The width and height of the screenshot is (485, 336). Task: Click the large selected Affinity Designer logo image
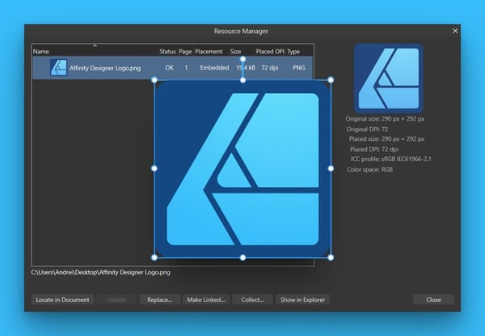[x=242, y=168]
